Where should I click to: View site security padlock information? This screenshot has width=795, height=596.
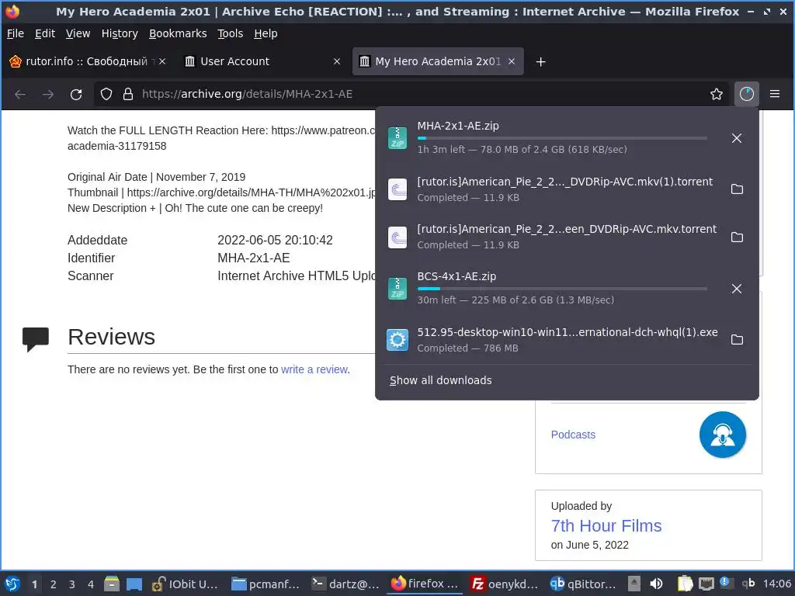pos(128,94)
